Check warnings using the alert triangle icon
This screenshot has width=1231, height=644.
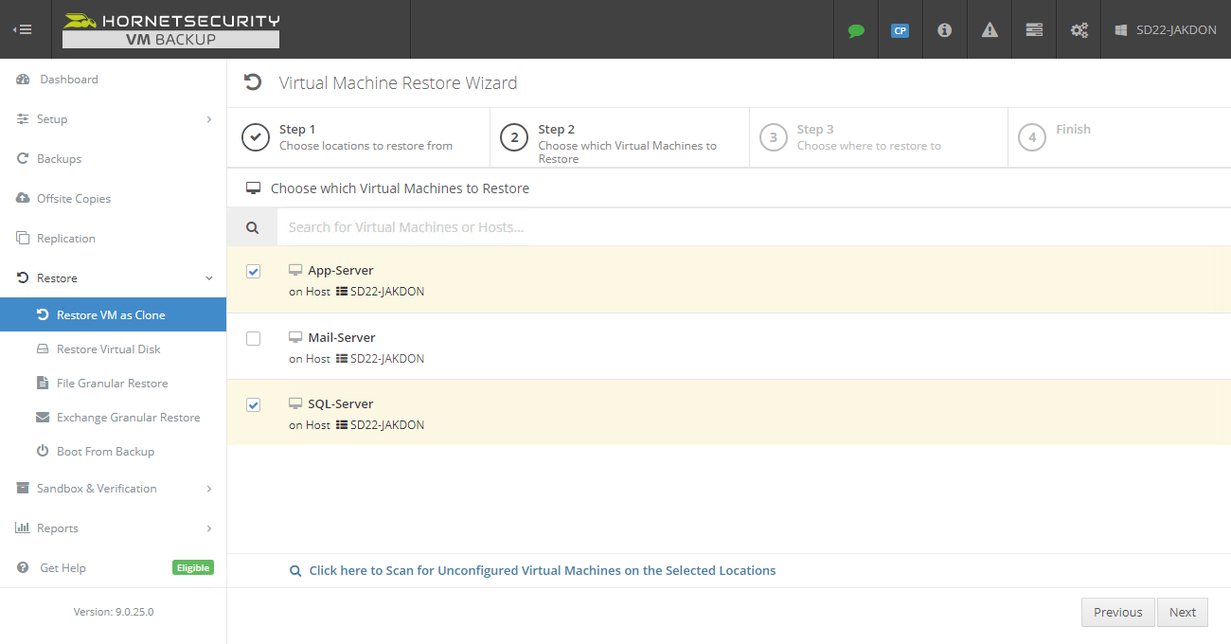click(989, 29)
